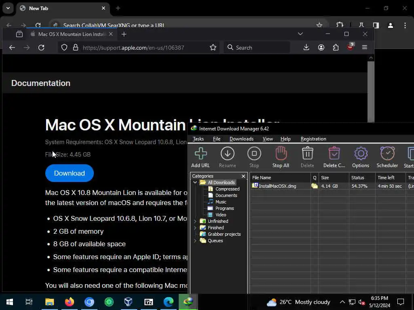Open the Tasks menu in IDM
This screenshot has width=414, height=310.
(198, 139)
